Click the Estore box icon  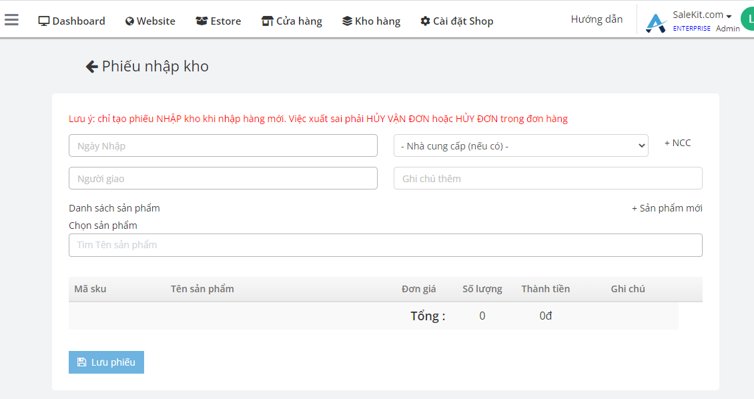[202, 21]
